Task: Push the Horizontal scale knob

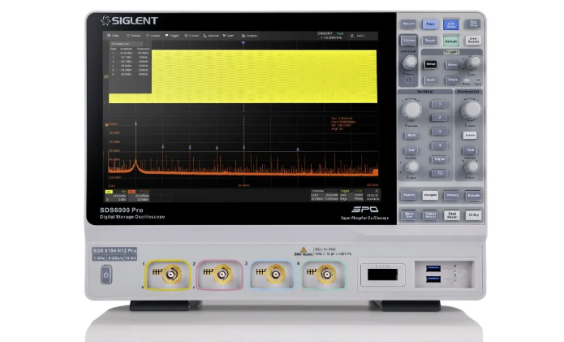Action: 471,110
